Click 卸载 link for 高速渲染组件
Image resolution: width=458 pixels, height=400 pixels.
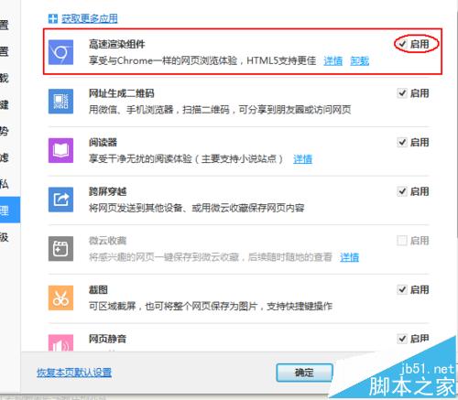pos(360,60)
